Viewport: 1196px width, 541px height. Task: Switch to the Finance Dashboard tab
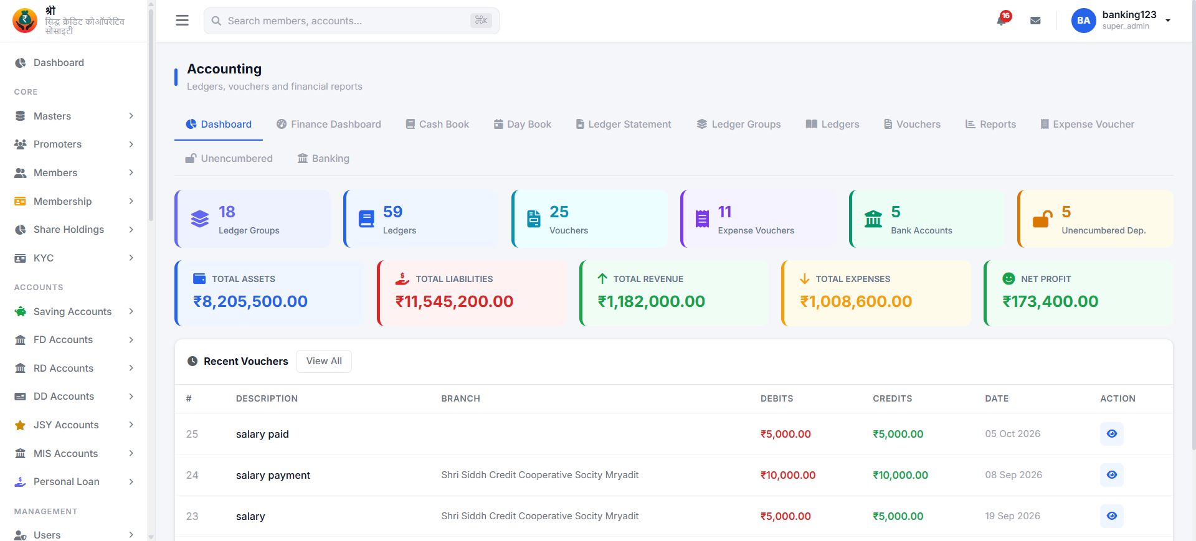click(328, 124)
